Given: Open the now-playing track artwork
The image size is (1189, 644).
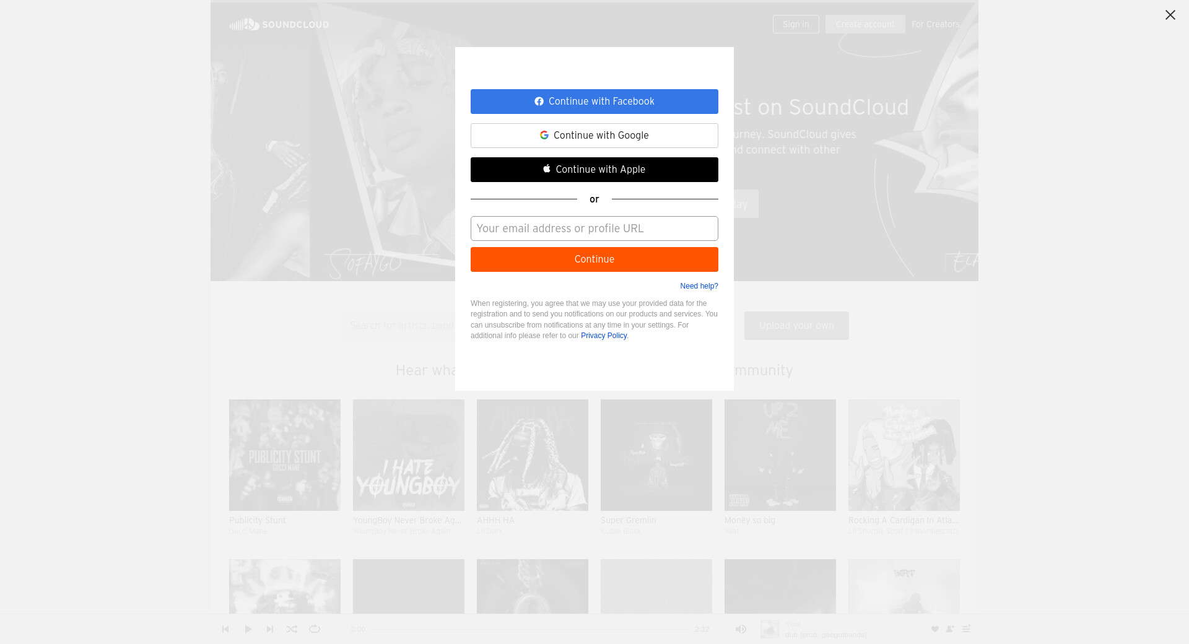Looking at the screenshot, I should tap(770, 629).
